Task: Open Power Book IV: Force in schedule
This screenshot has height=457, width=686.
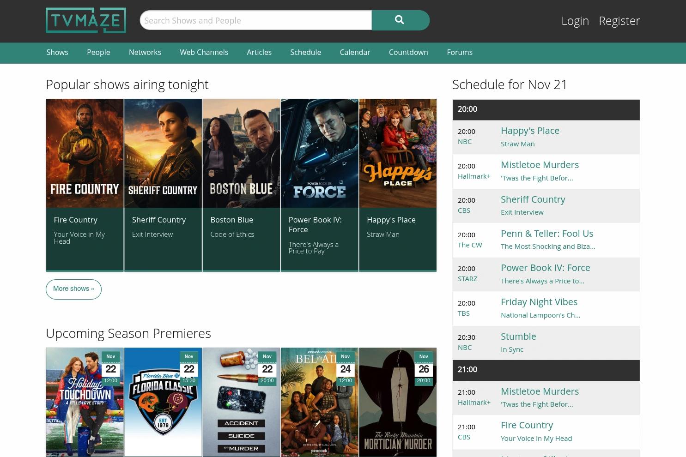Action: pyautogui.click(x=546, y=268)
